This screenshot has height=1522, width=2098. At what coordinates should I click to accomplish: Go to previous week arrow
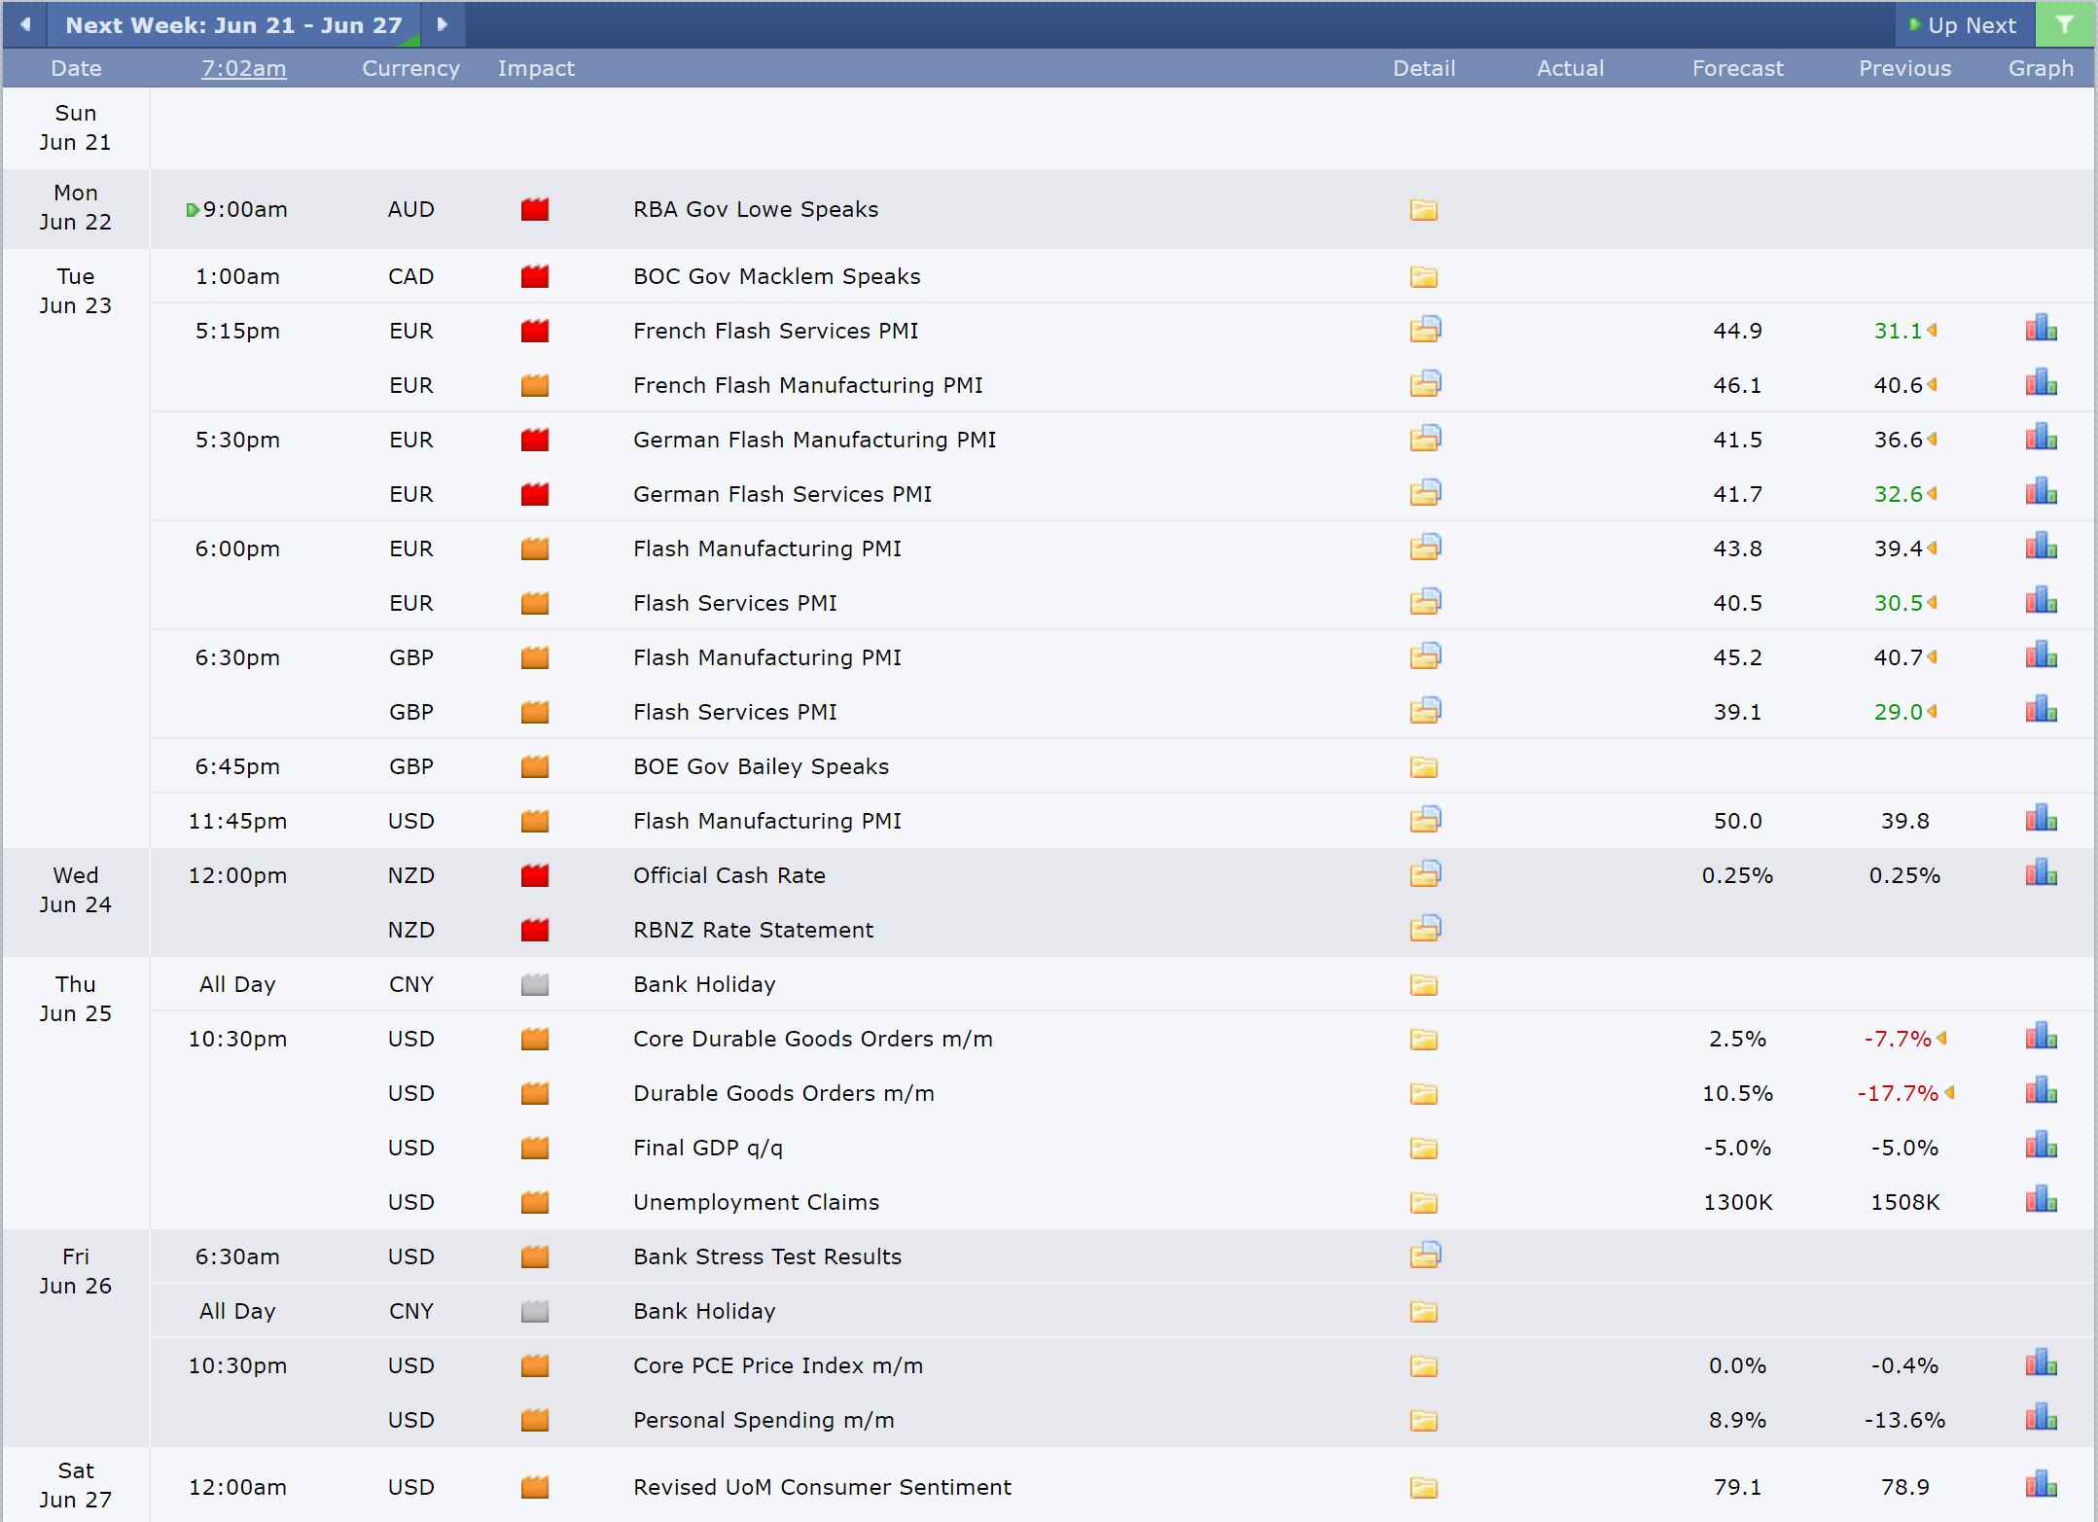tap(25, 24)
